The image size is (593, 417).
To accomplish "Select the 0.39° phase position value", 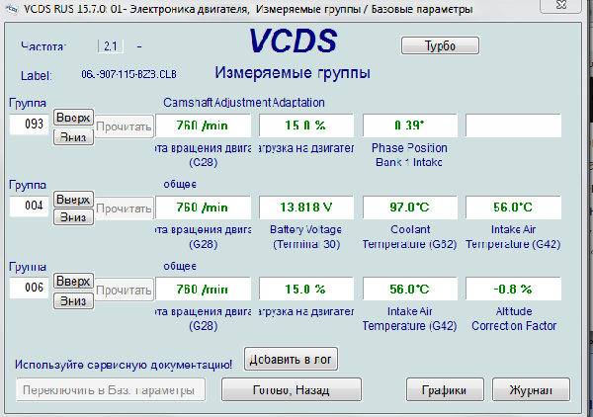I will click(410, 125).
